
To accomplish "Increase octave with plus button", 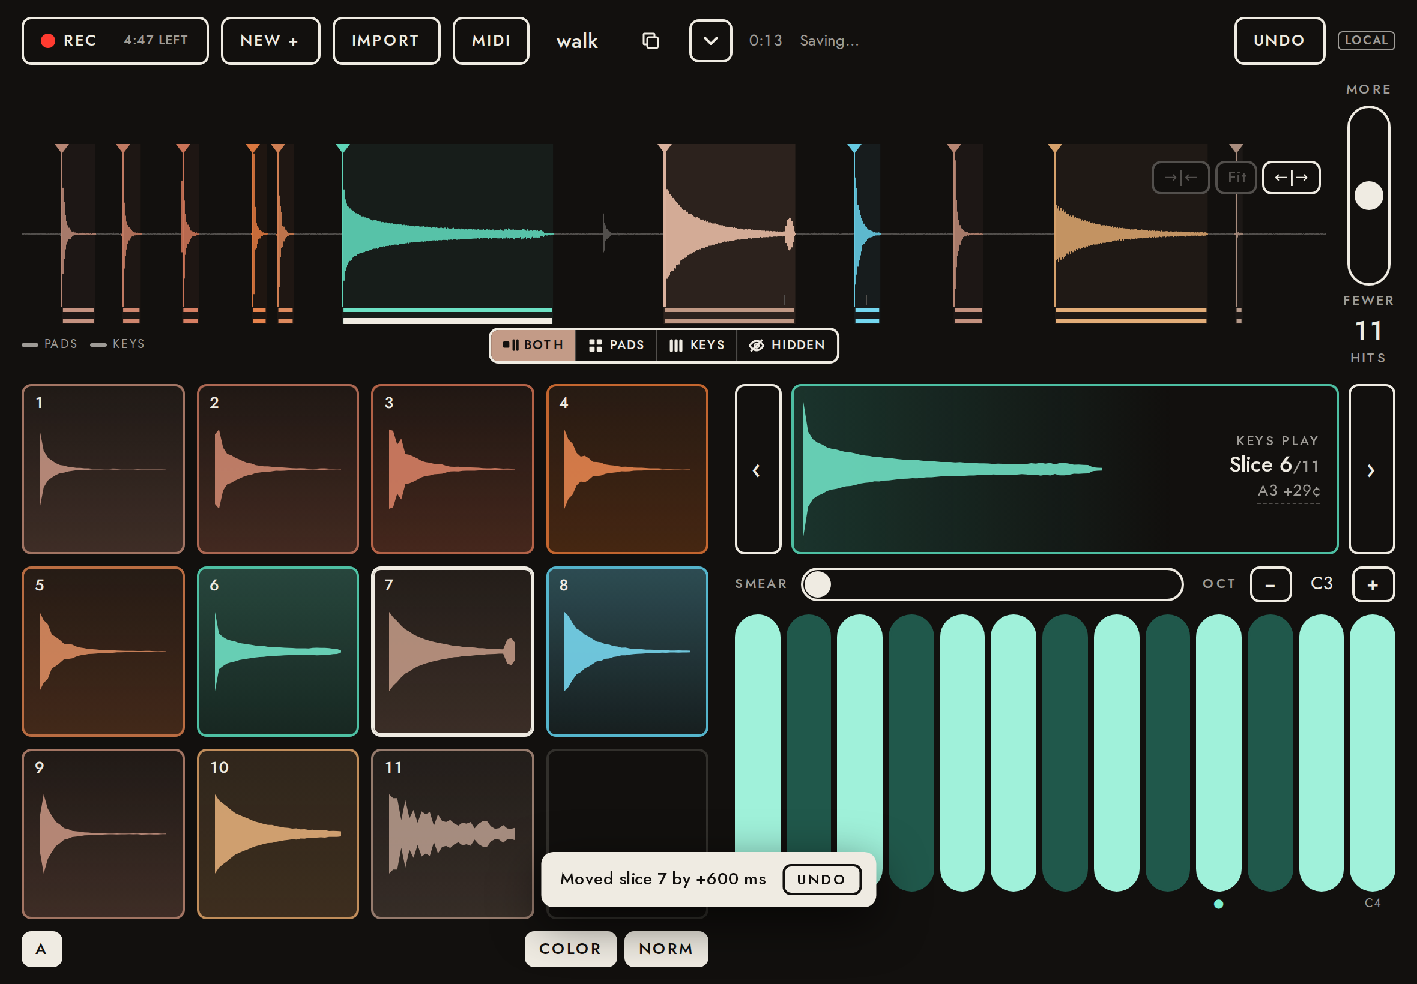I will pos(1373,584).
